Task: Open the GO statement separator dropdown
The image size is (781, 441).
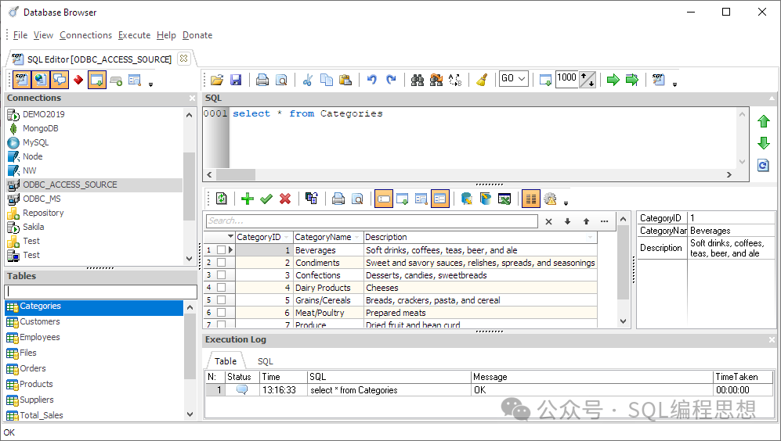Action: click(522, 79)
